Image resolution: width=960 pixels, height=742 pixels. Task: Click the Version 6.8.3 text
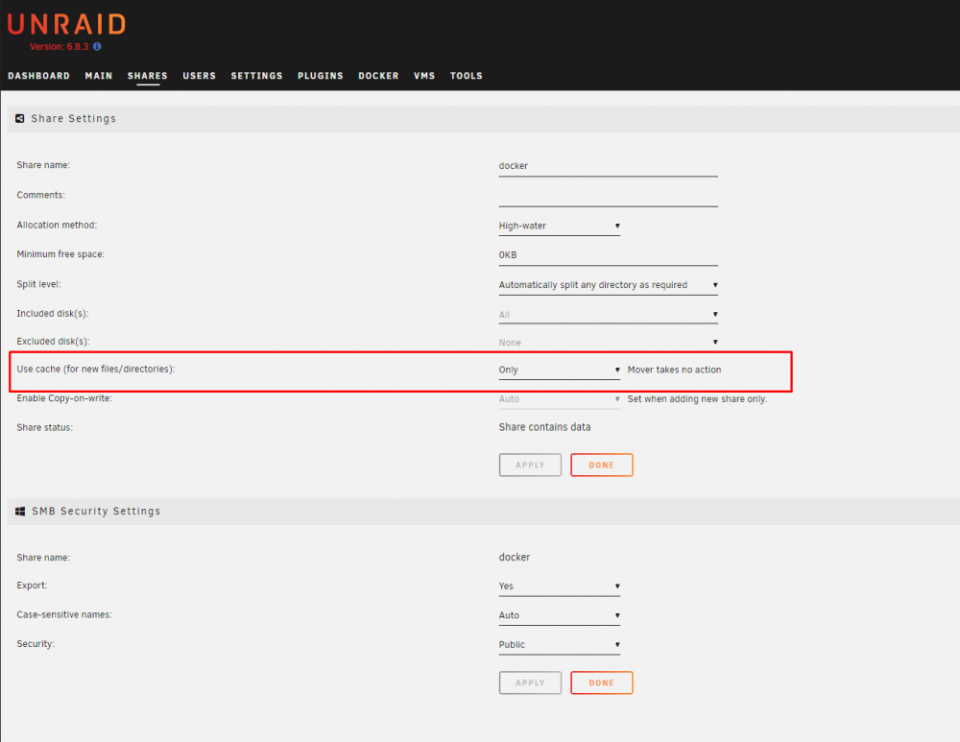tap(59, 46)
